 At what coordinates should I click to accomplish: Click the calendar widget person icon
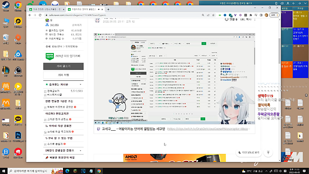[x=288, y=3]
